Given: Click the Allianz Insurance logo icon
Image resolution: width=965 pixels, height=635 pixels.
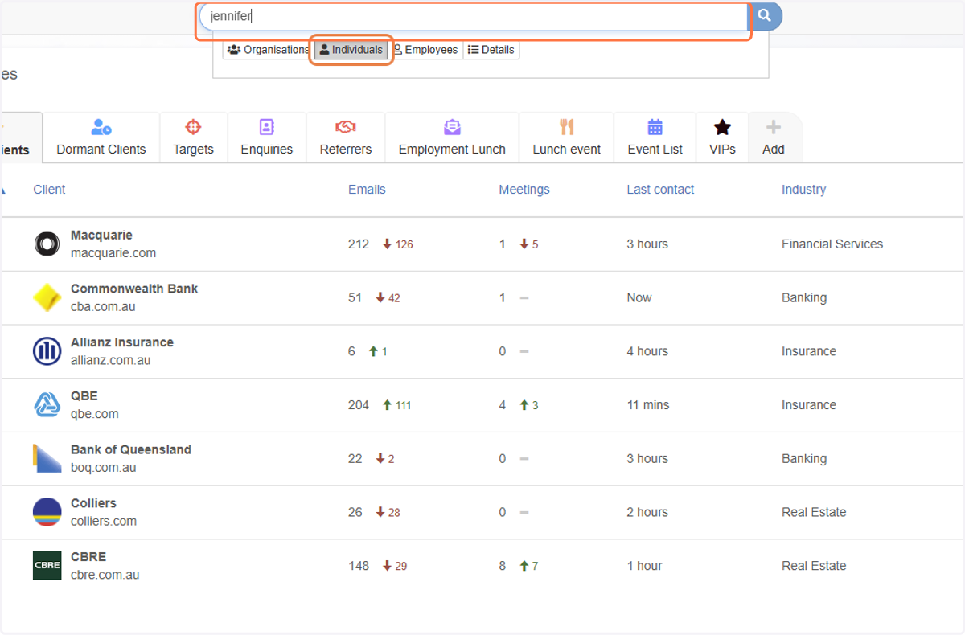Looking at the screenshot, I should 47,351.
